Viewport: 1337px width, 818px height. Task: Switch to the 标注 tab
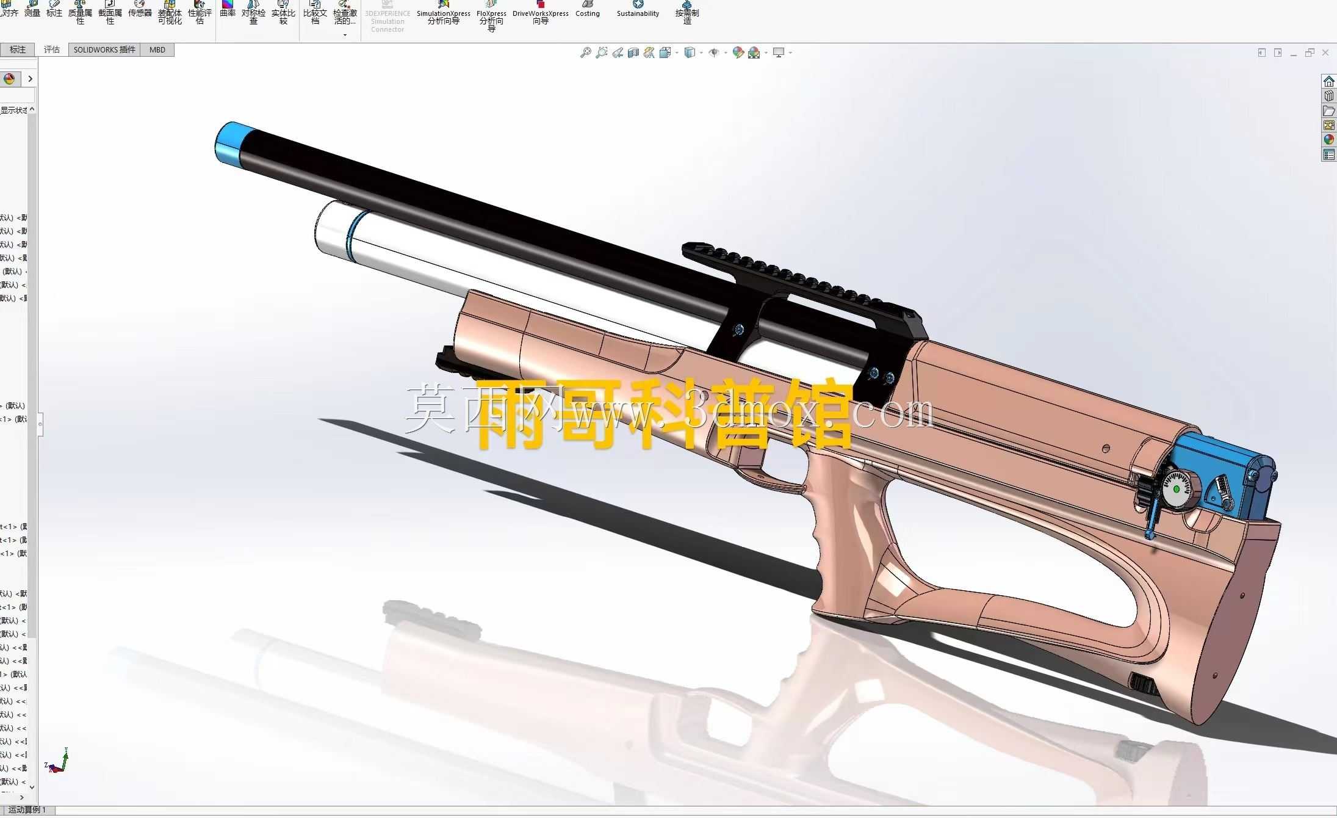coord(17,50)
